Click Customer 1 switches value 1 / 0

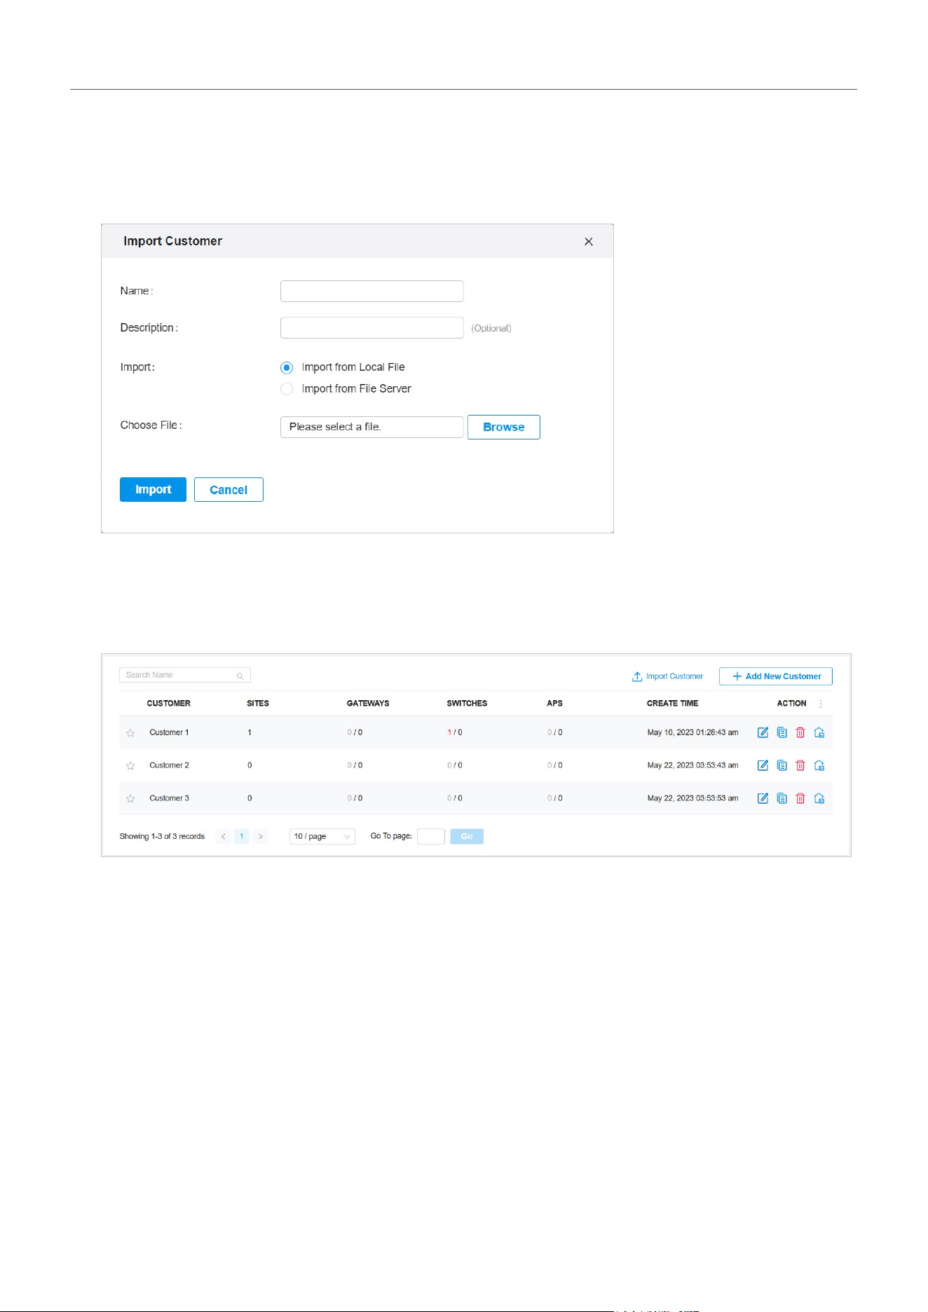455,732
